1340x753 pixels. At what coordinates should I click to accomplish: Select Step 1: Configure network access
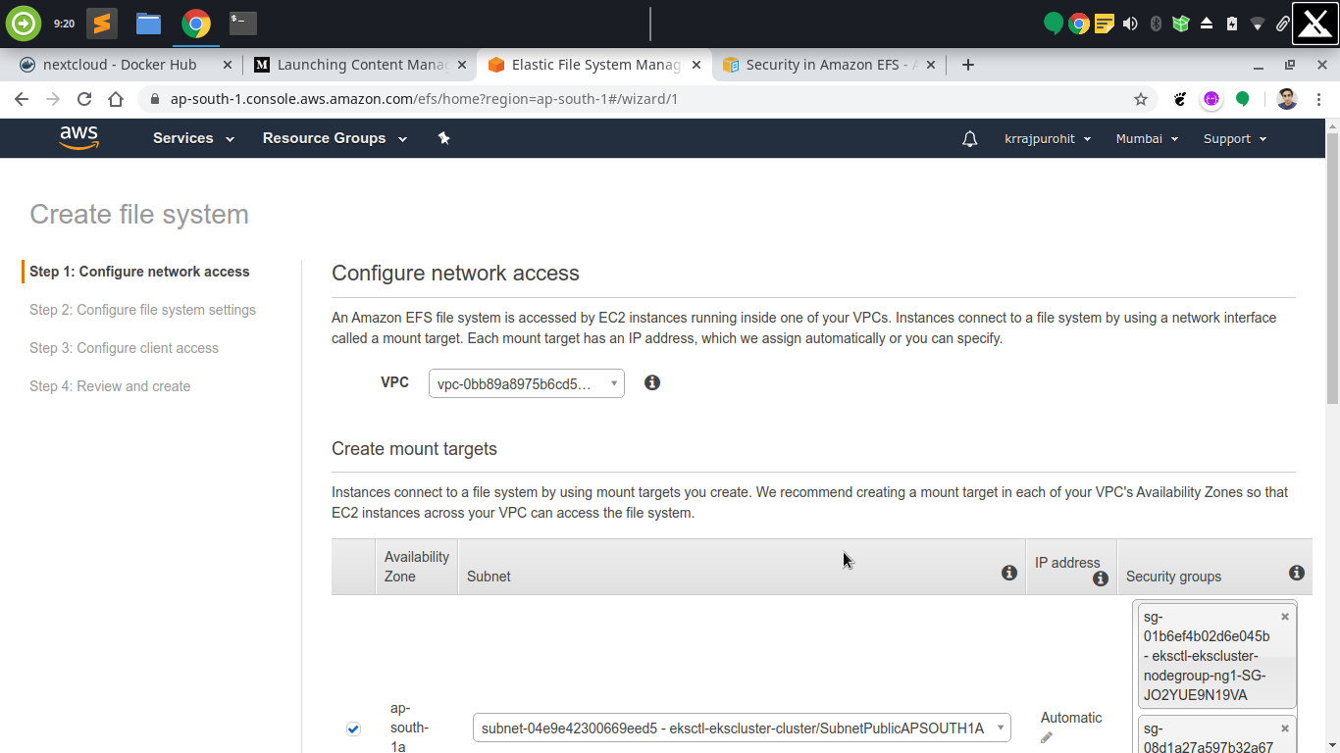coord(139,272)
